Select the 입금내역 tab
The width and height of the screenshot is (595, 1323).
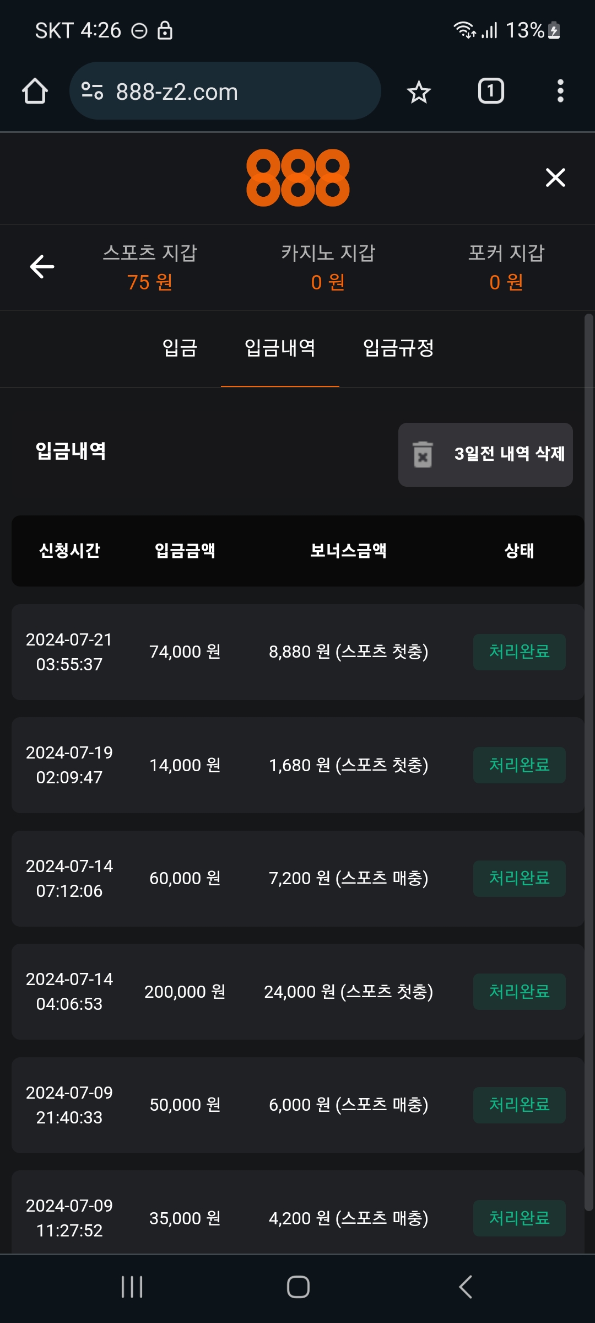click(x=280, y=348)
